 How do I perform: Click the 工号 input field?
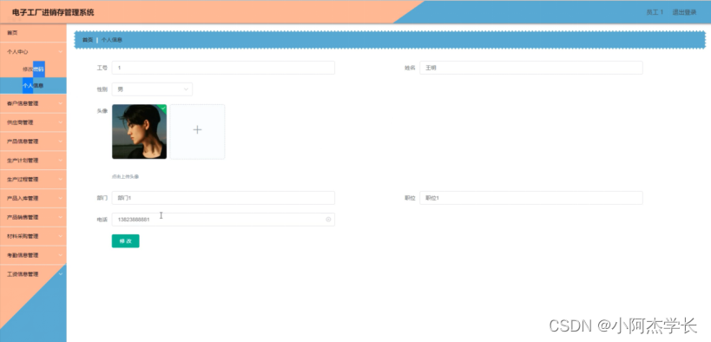point(223,68)
